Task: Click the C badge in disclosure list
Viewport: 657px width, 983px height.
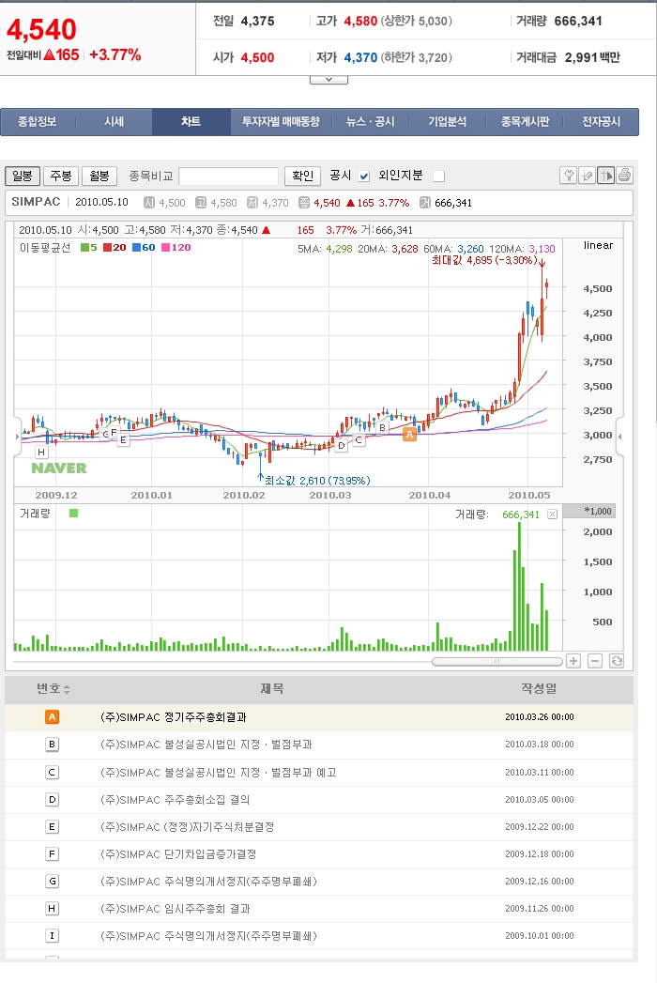Action: pos(52,772)
